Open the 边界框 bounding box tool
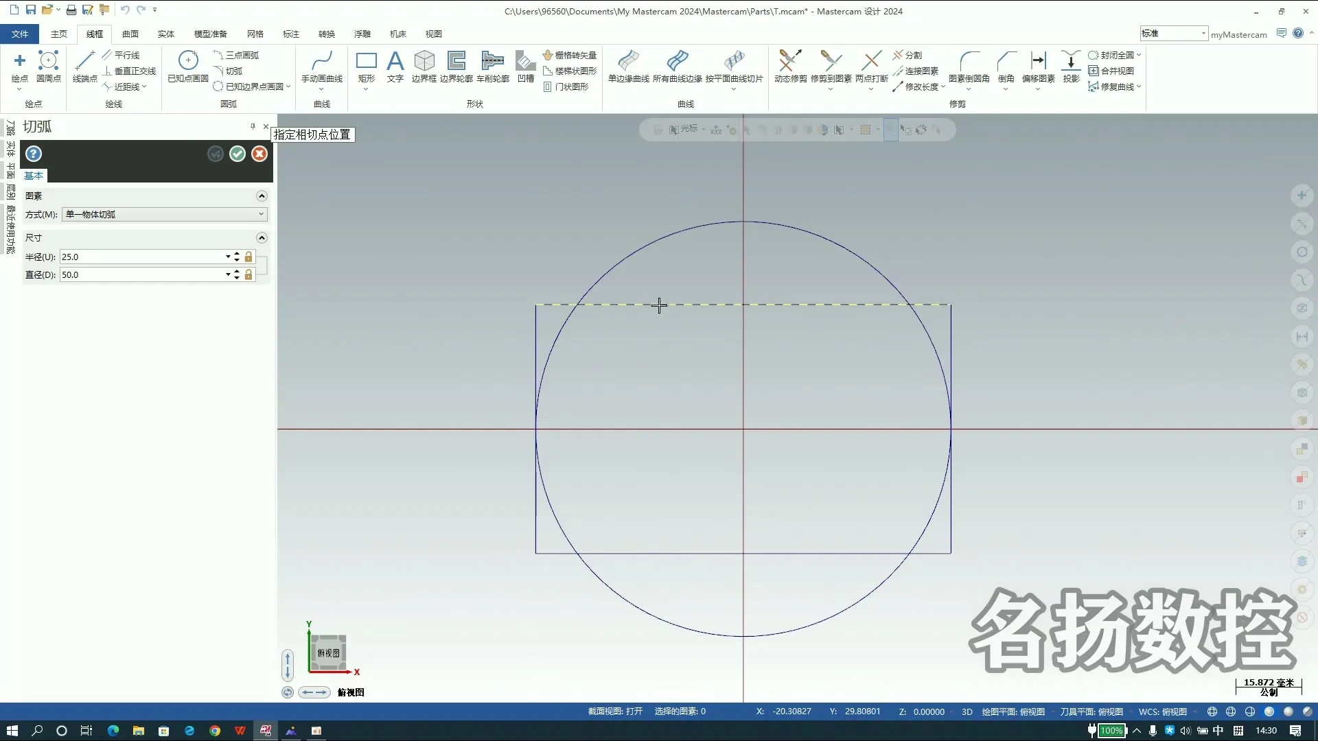Screen dimensions: 1318x741 [424, 62]
